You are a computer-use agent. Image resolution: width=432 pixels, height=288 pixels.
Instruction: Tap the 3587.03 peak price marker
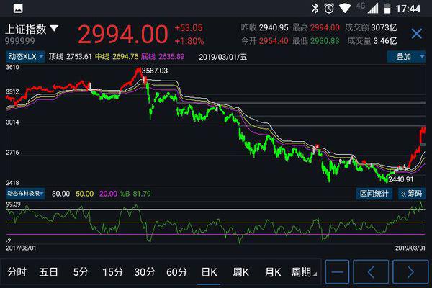155,71
